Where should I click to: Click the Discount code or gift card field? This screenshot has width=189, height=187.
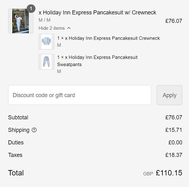pos(79,95)
